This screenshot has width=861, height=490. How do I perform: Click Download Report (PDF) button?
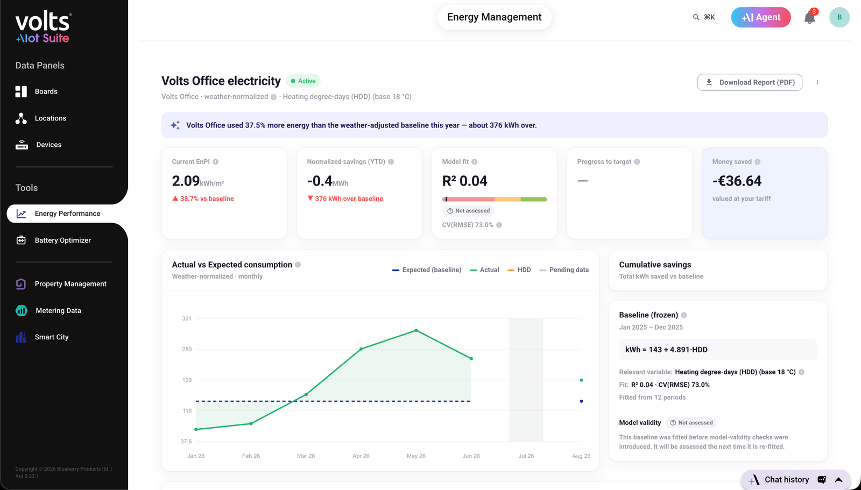coord(750,82)
